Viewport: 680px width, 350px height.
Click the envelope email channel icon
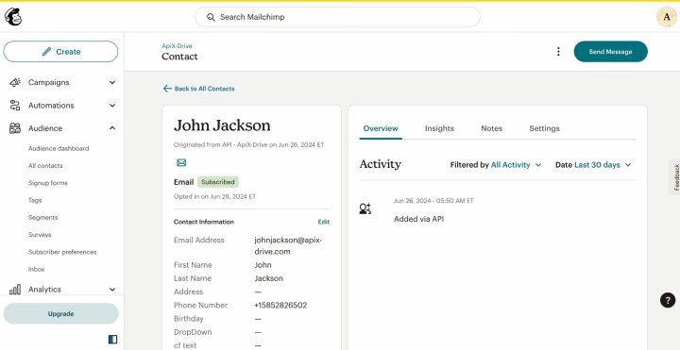[181, 163]
